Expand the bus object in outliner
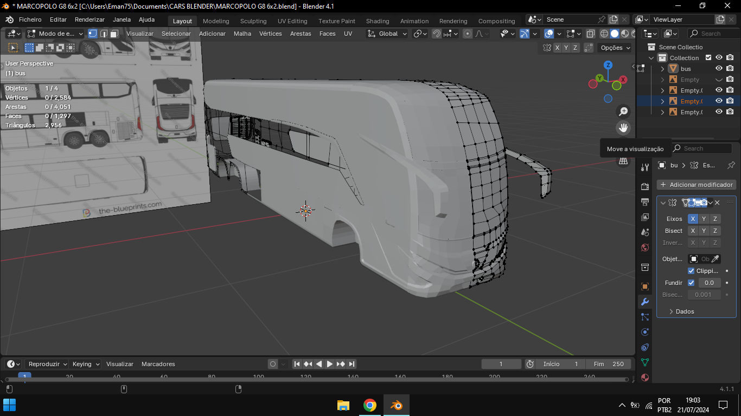This screenshot has width=741, height=416. coord(662,69)
